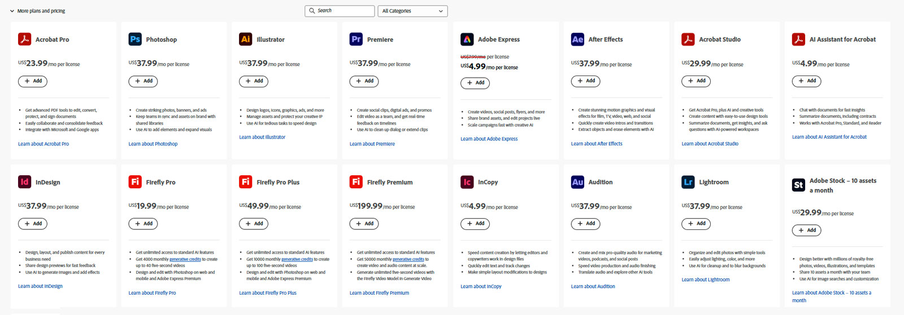Viewport: 904px width, 315px height.
Task: Click the Adobe Stock St icon
Action: tap(798, 185)
